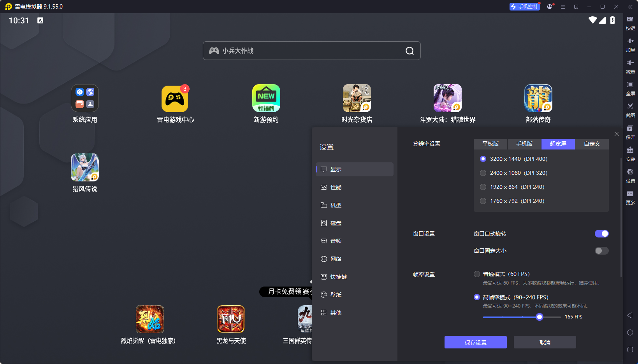The height and width of the screenshot is (364, 638).
Task: Click the 全屏 fullscreen icon
Action: click(x=631, y=88)
